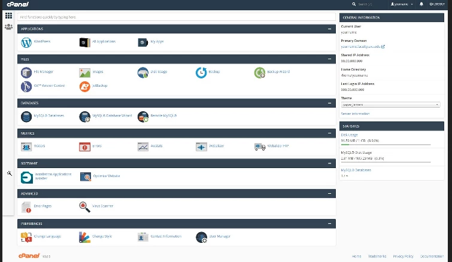The width and height of the screenshot is (452, 262).
Task: Open the Change Style icon
Action: click(x=84, y=237)
